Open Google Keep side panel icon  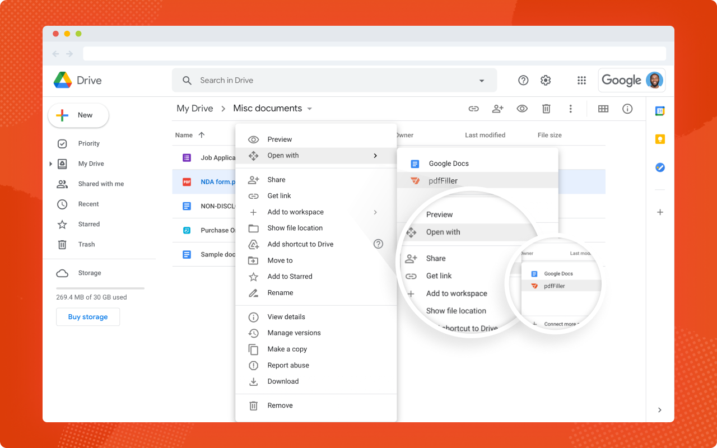[660, 139]
